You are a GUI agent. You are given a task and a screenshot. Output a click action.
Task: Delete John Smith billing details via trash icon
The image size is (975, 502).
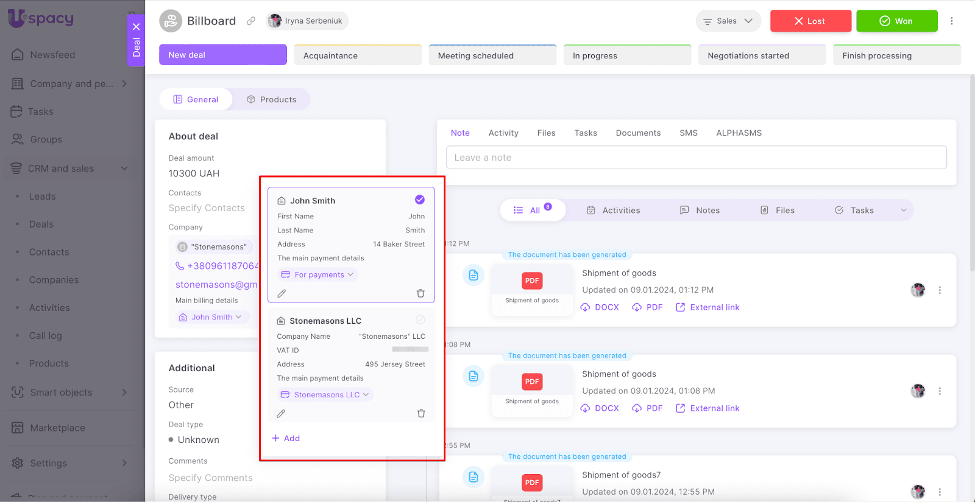point(420,293)
